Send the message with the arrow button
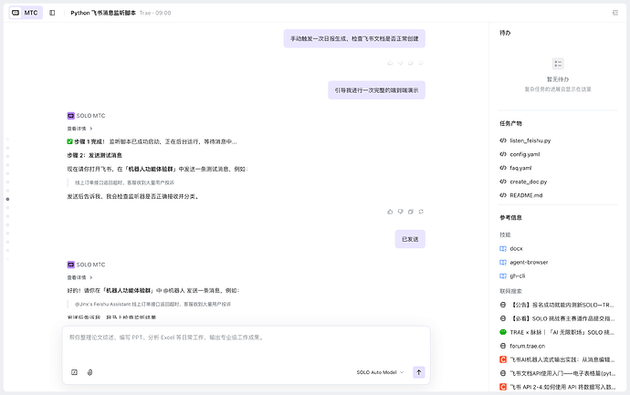Screen dimensions: 630x395 click(419, 372)
